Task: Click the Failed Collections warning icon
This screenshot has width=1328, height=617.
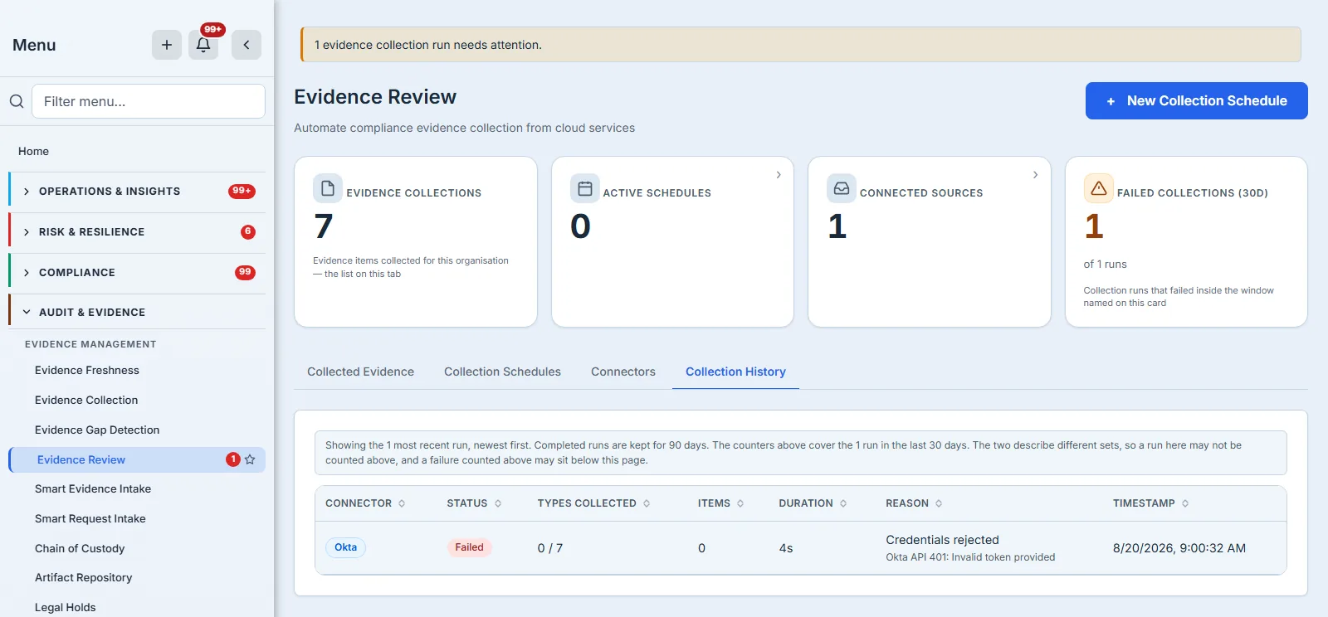Action: (x=1099, y=188)
